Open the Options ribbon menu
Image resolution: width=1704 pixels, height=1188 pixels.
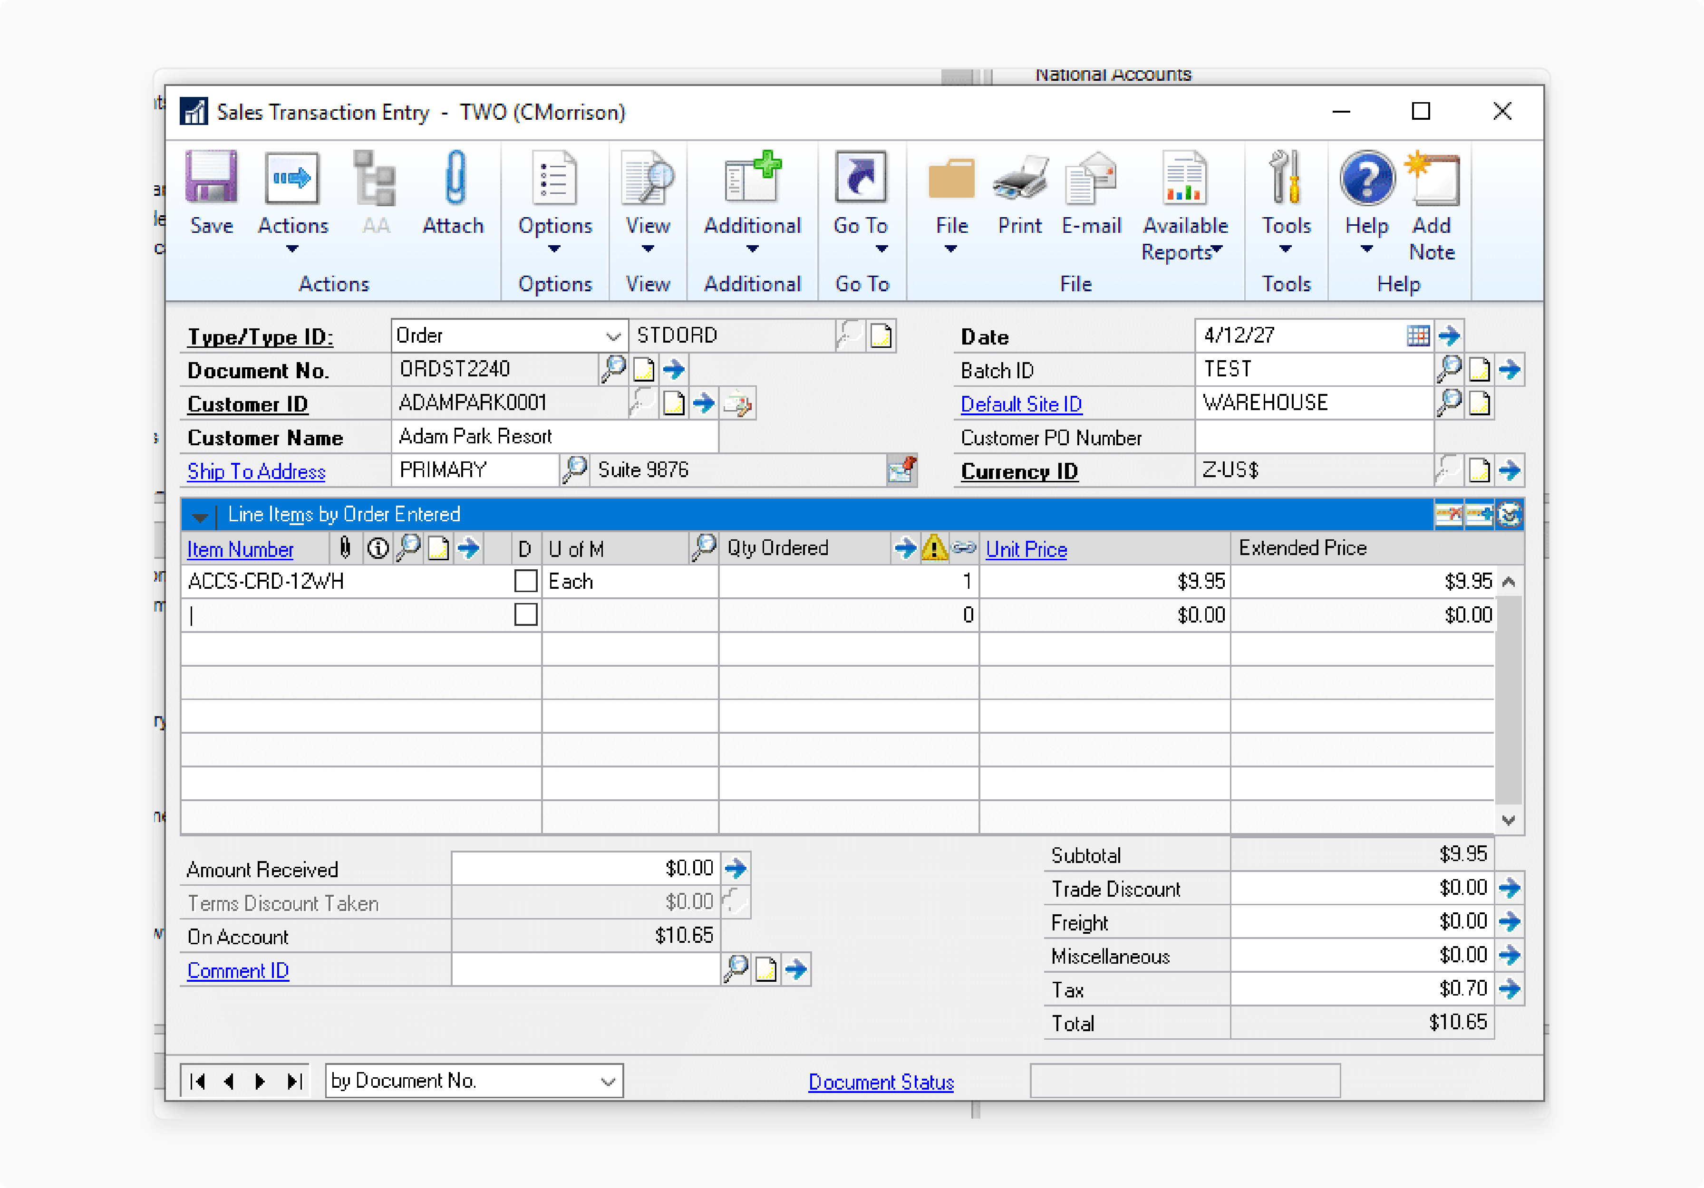(554, 201)
